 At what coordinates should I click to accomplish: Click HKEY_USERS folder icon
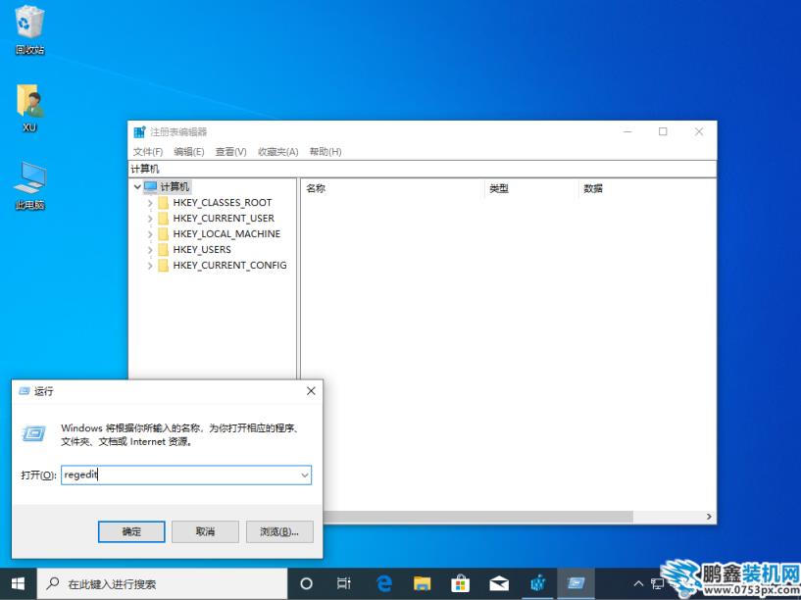coord(164,250)
